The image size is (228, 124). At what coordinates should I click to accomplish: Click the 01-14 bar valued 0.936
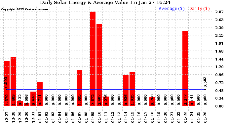(126, 91)
